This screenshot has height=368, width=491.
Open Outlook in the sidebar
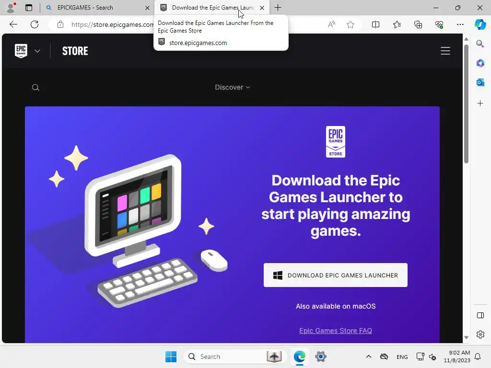click(480, 82)
